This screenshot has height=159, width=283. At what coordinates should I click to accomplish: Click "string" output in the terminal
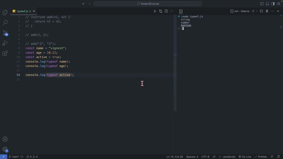coord(185,19)
